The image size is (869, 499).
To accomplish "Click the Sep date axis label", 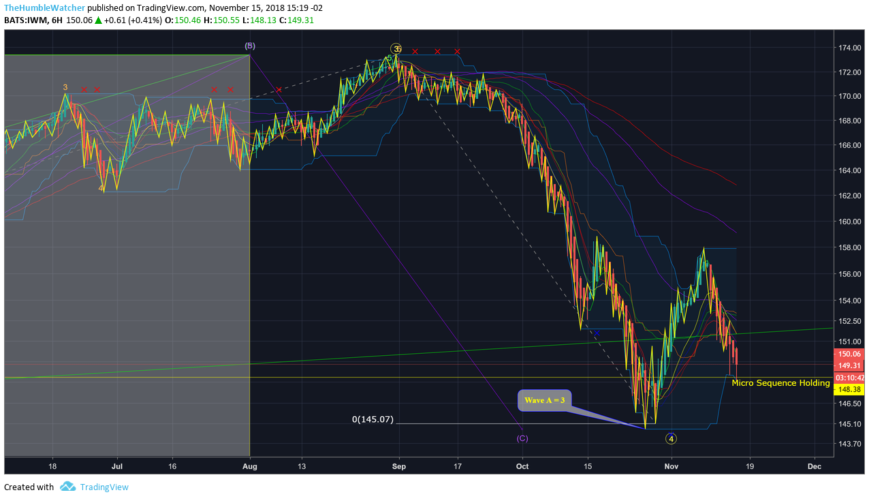I will coord(399,467).
